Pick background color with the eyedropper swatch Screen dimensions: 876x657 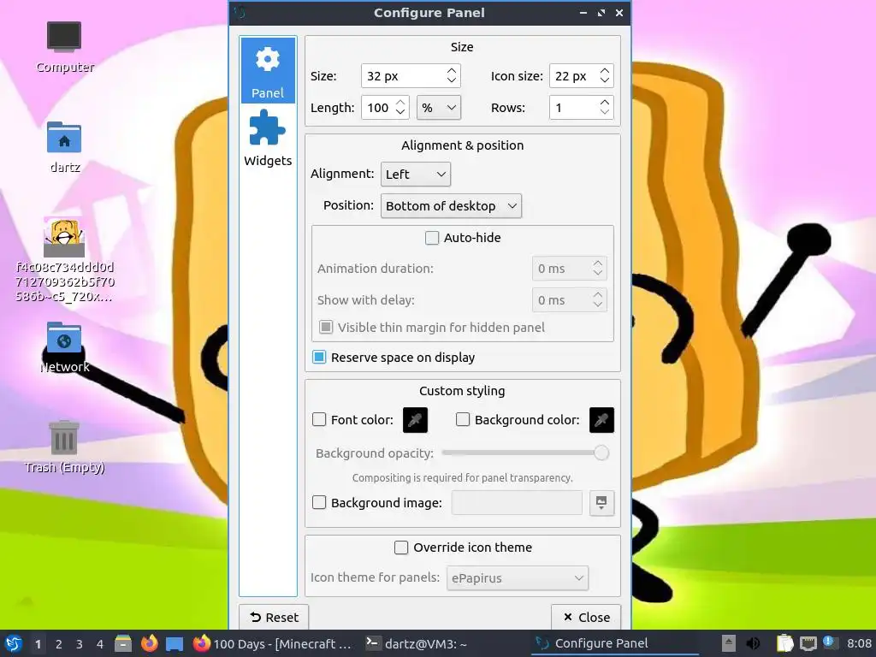point(601,420)
